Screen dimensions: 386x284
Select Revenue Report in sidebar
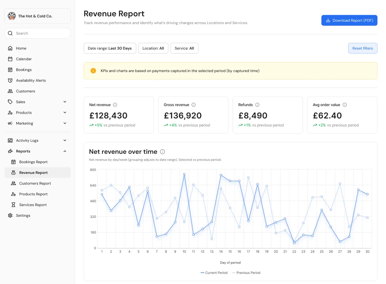click(x=37, y=173)
